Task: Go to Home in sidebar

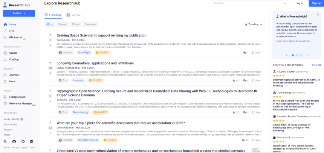Action: pyautogui.click(x=12, y=24)
